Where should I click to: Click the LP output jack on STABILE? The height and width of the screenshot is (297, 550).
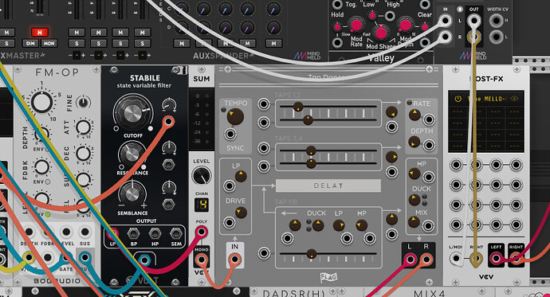(x=112, y=233)
